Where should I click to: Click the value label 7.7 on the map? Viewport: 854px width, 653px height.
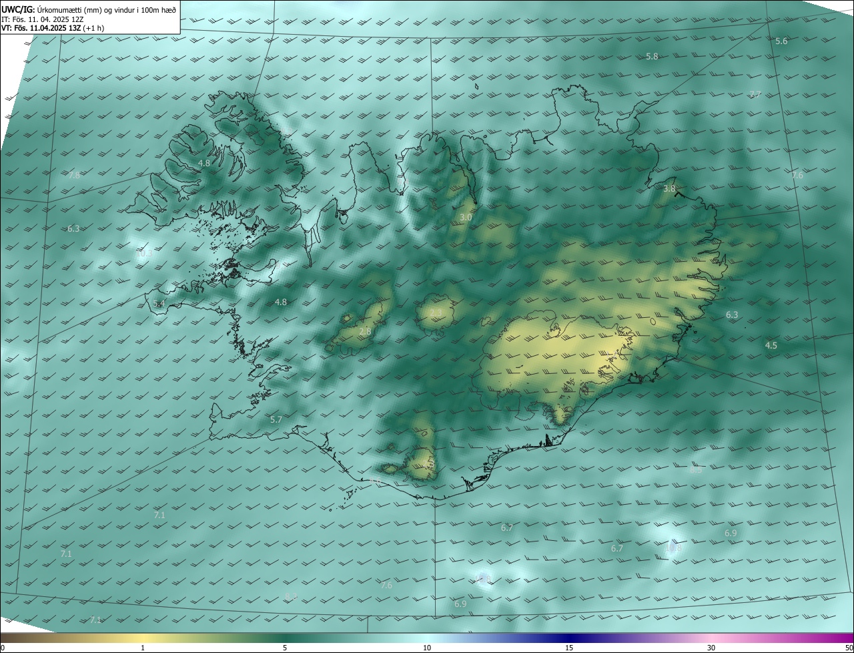click(755, 95)
